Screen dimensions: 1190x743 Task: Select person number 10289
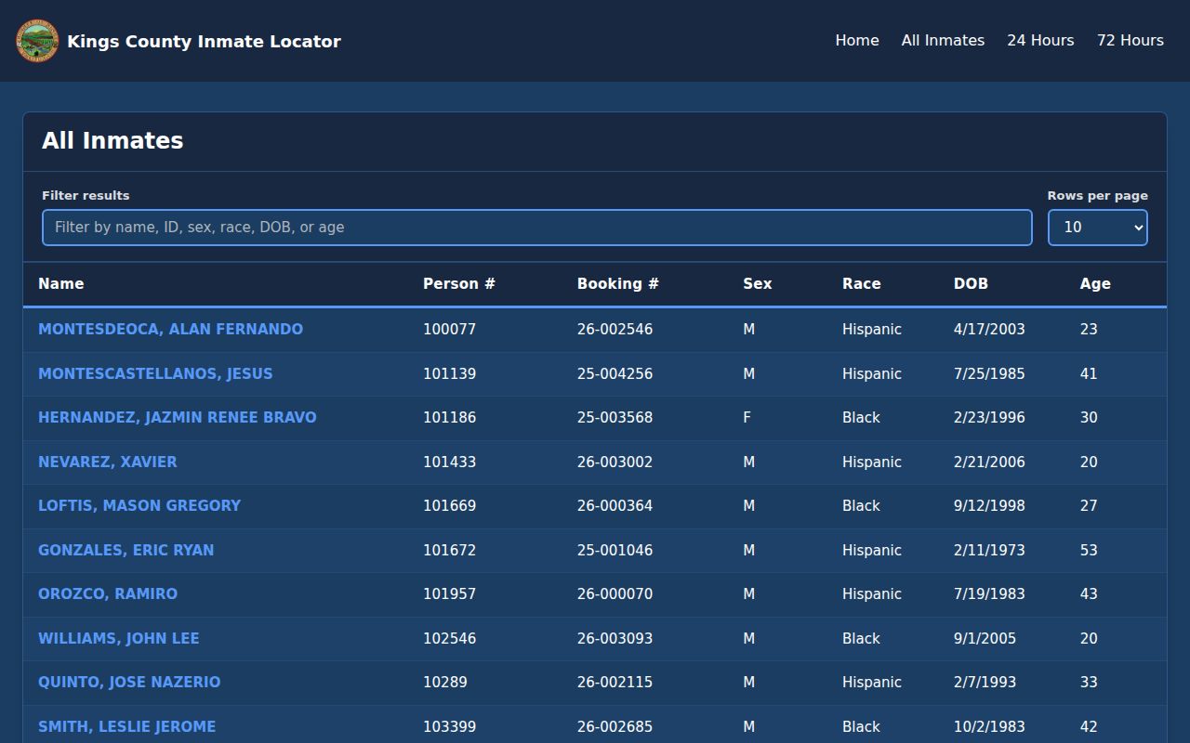coord(445,683)
